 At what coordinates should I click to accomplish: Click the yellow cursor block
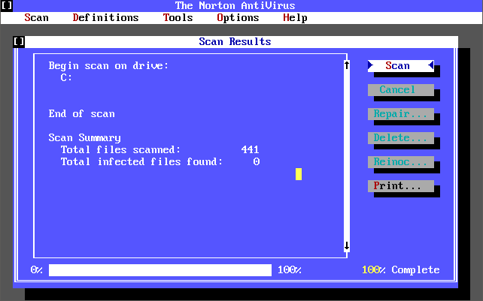pos(299,174)
